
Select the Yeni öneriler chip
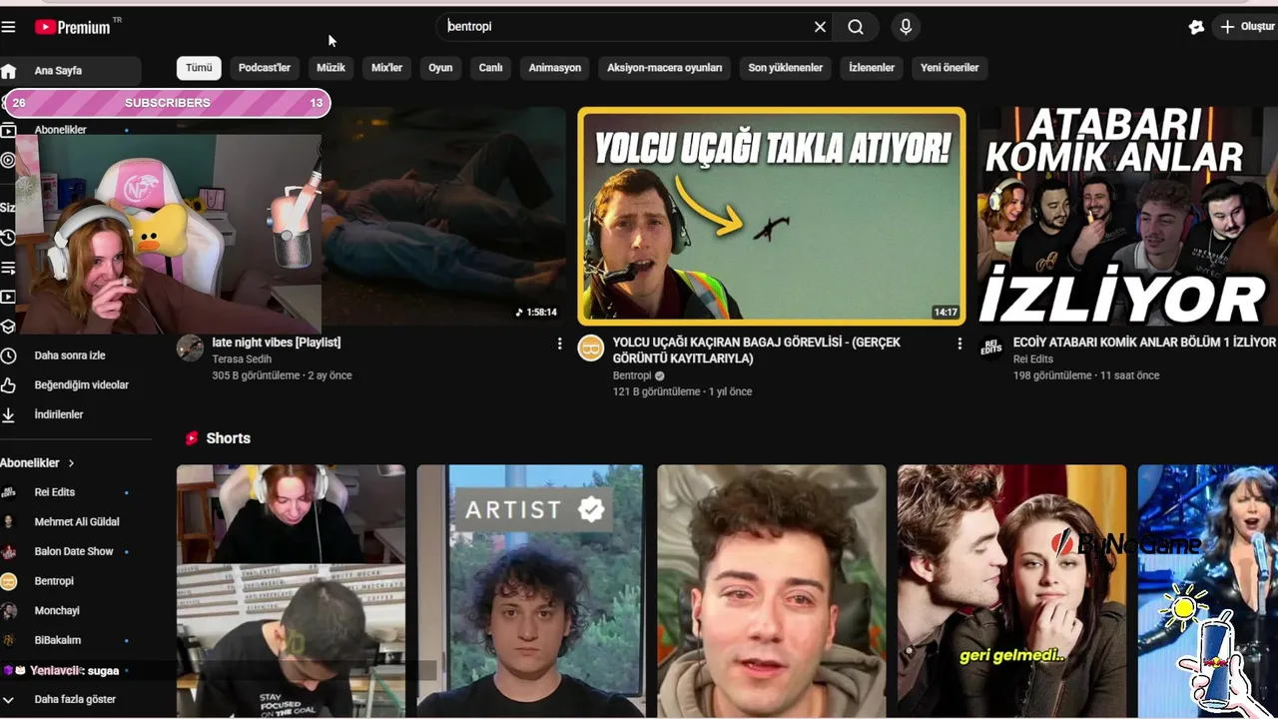pyautogui.click(x=950, y=68)
